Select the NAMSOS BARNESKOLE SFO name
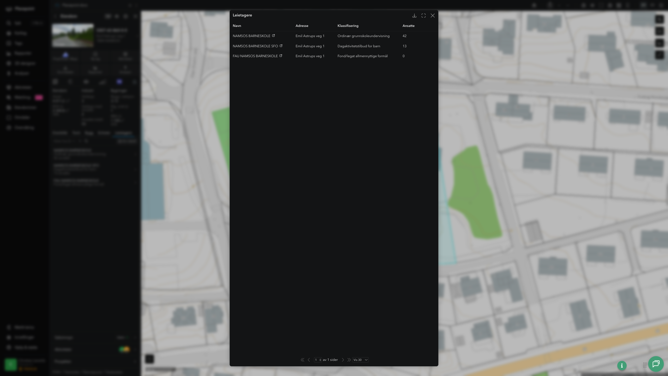 pos(255,46)
